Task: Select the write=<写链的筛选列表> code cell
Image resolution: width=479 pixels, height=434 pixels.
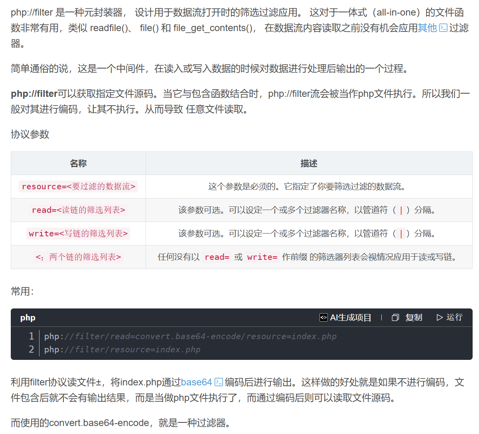Action: click(x=78, y=234)
